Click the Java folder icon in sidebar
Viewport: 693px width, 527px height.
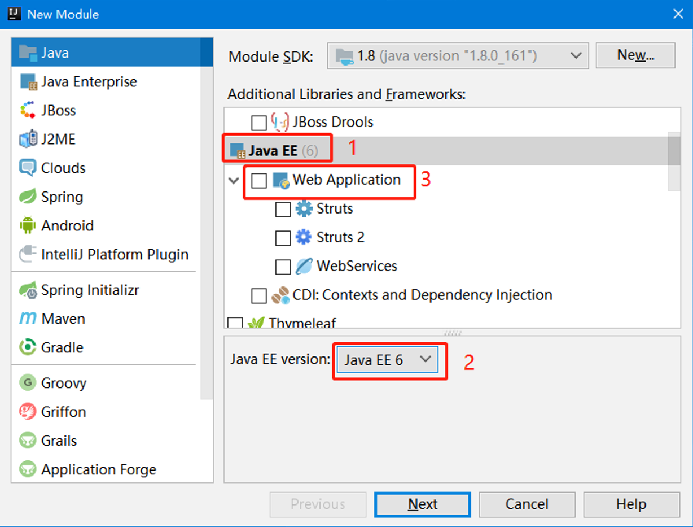pyautogui.click(x=28, y=53)
